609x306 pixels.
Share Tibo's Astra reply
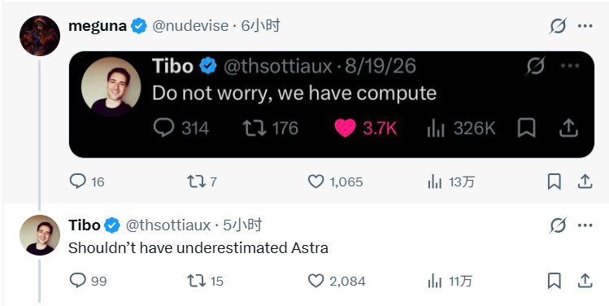click(585, 281)
